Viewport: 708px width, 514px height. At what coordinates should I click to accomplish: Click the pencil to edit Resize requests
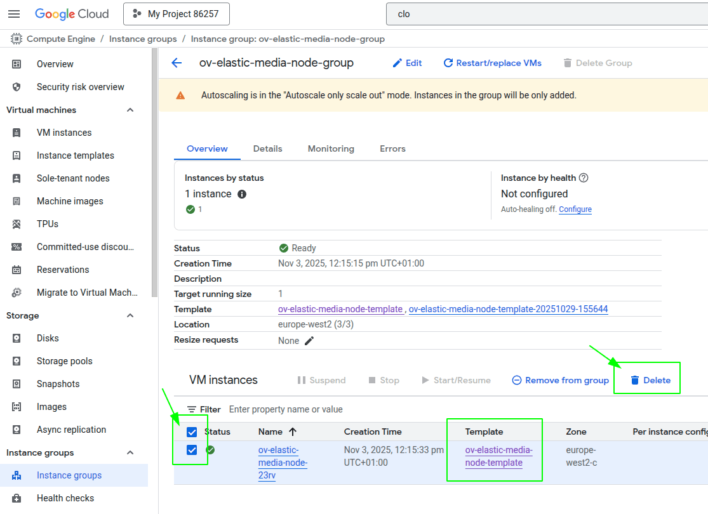pyautogui.click(x=308, y=340)
